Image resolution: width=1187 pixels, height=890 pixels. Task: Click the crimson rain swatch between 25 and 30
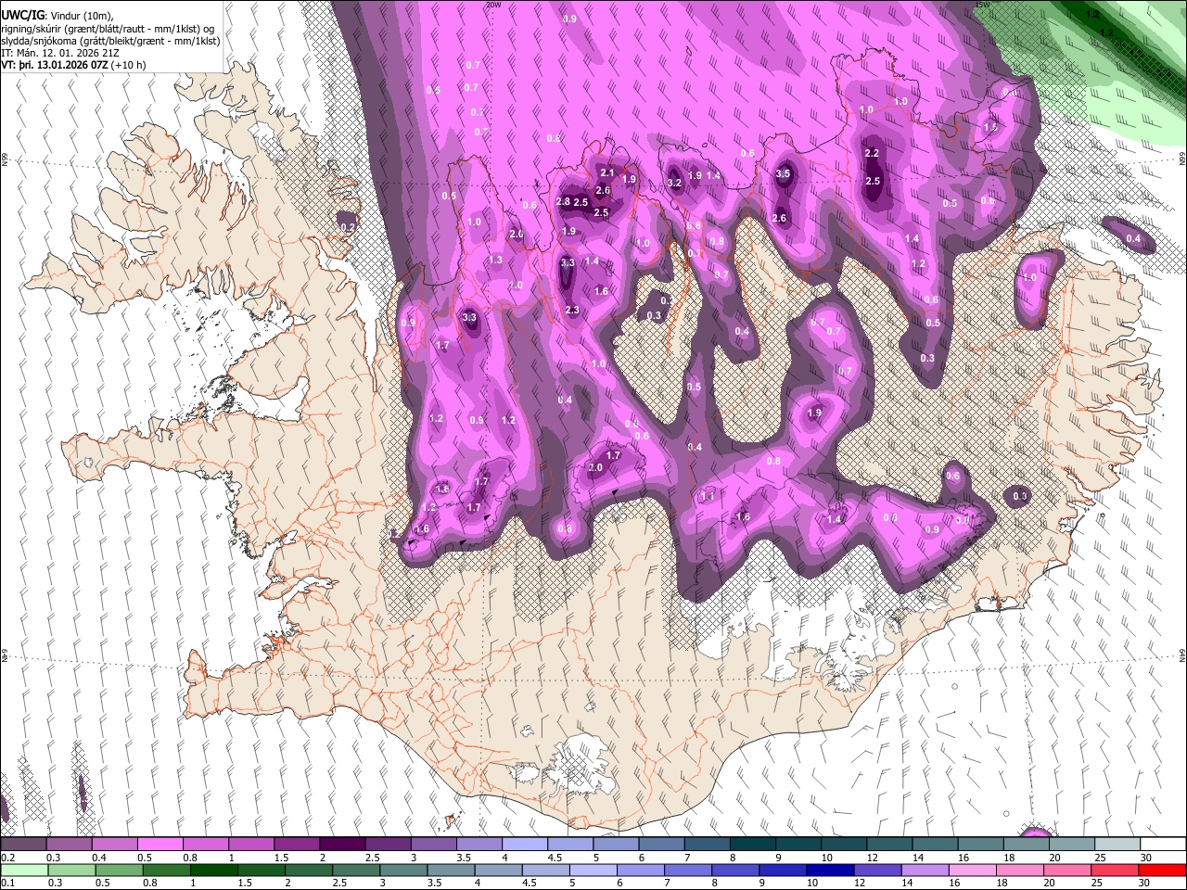point(1116,870)
